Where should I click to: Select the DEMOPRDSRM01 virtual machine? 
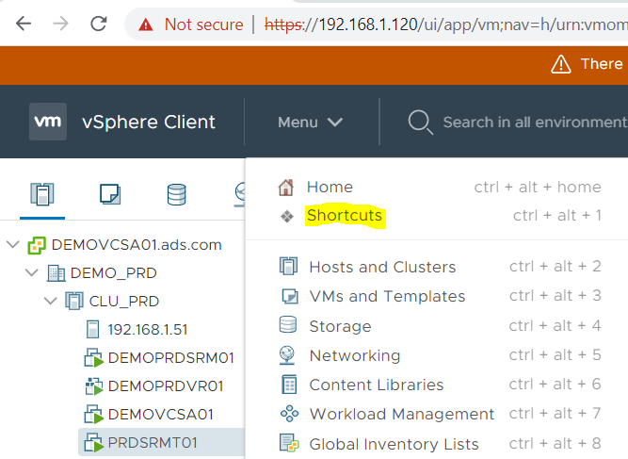tap(171, 357)
